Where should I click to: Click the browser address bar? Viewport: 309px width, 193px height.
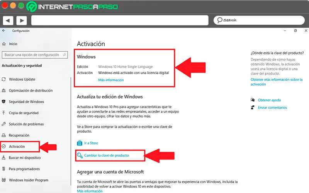(120, 20)
